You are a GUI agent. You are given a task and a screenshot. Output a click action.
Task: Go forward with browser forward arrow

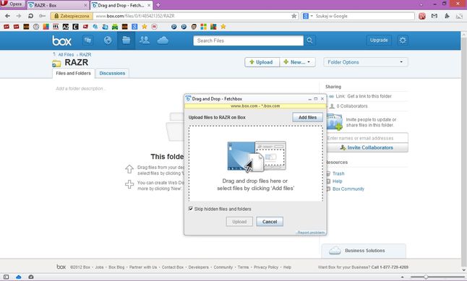(19, 16)
